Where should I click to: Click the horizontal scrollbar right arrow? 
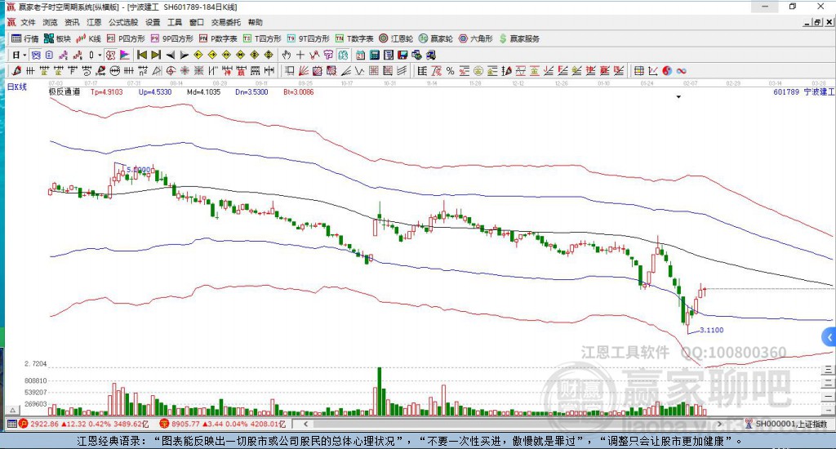point(719,424)
